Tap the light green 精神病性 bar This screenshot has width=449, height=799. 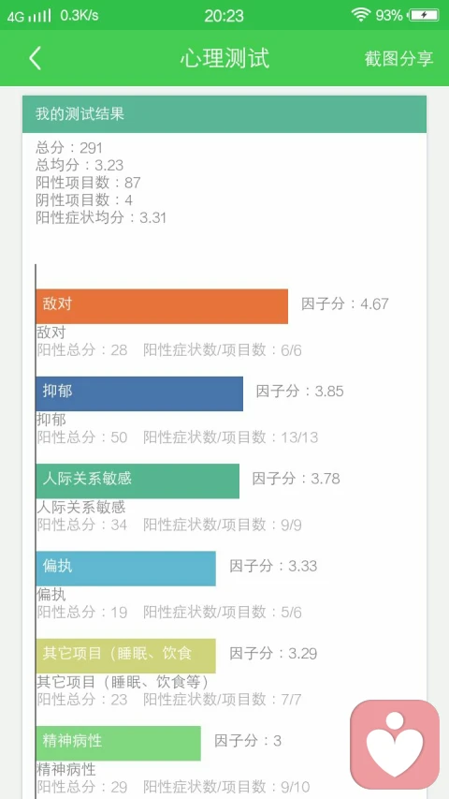118,743
